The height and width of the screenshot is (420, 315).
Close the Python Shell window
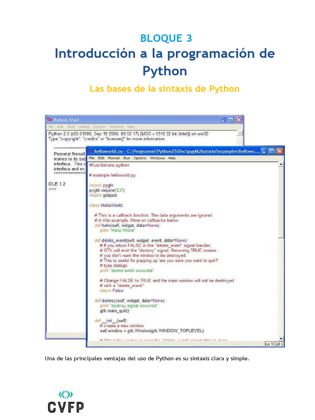[x=239, y=120]
